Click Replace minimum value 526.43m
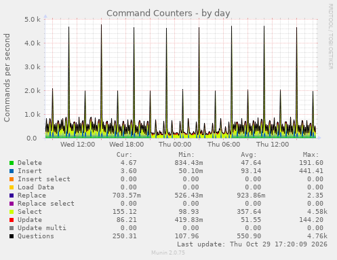The height and width of the screenshot is (260, 337). click(x=189, y=196)
